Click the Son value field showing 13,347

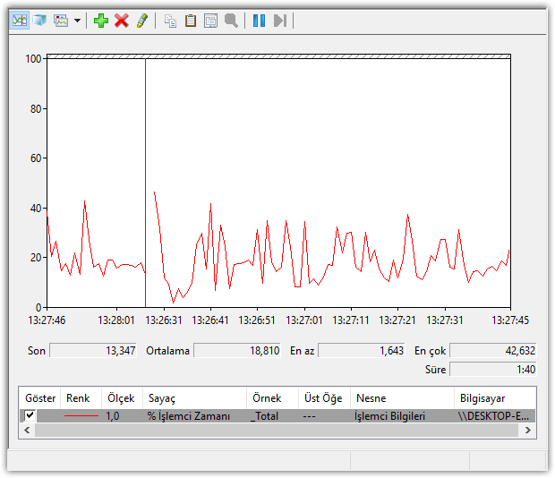(x=93, y=351)
